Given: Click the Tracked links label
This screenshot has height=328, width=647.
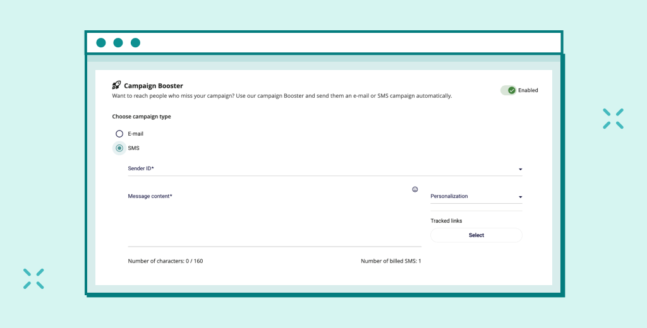Looking at the screenshot, I should [446, 221].
